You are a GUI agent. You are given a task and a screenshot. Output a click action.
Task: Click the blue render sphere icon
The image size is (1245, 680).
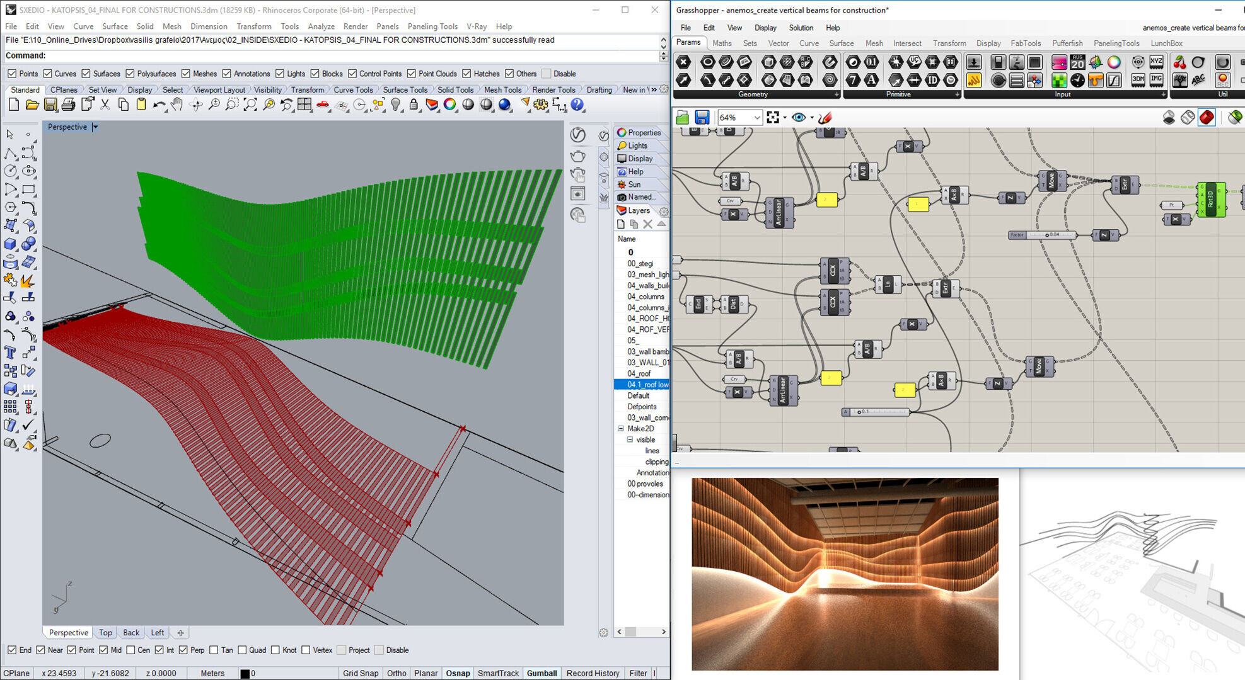(x=504, y=105)
